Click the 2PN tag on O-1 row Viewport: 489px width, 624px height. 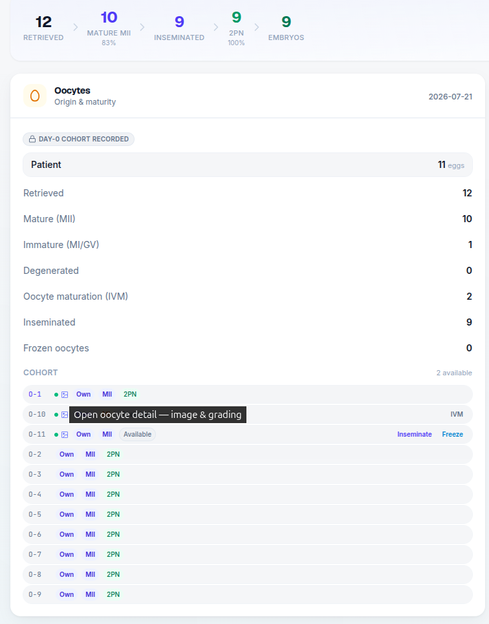point(130,395)
